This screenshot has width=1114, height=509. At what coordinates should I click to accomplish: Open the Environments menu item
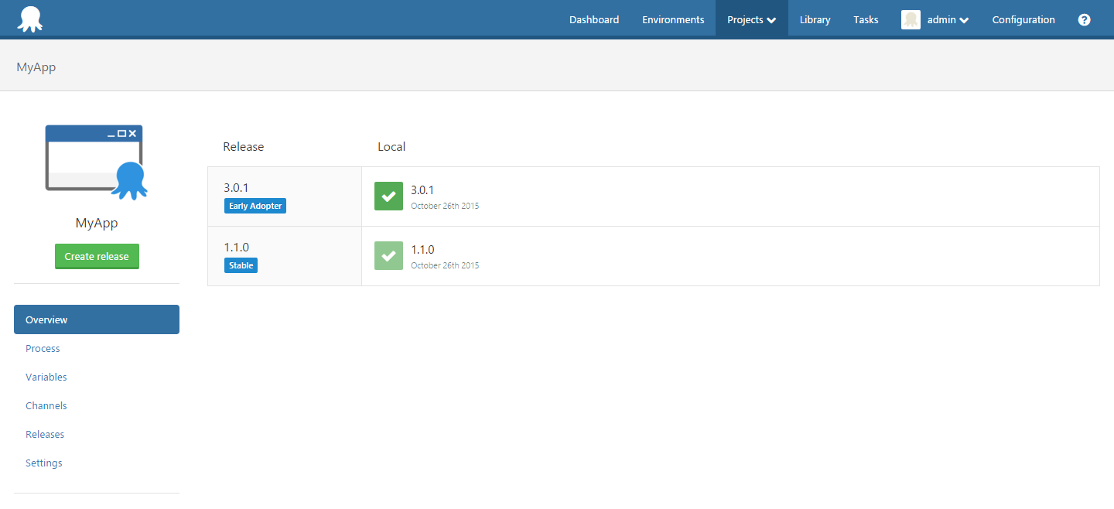click(x=673, y=20)
